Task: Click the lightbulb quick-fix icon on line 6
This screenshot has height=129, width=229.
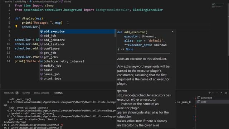Action: pyautogui.click(x=16, y=26)
